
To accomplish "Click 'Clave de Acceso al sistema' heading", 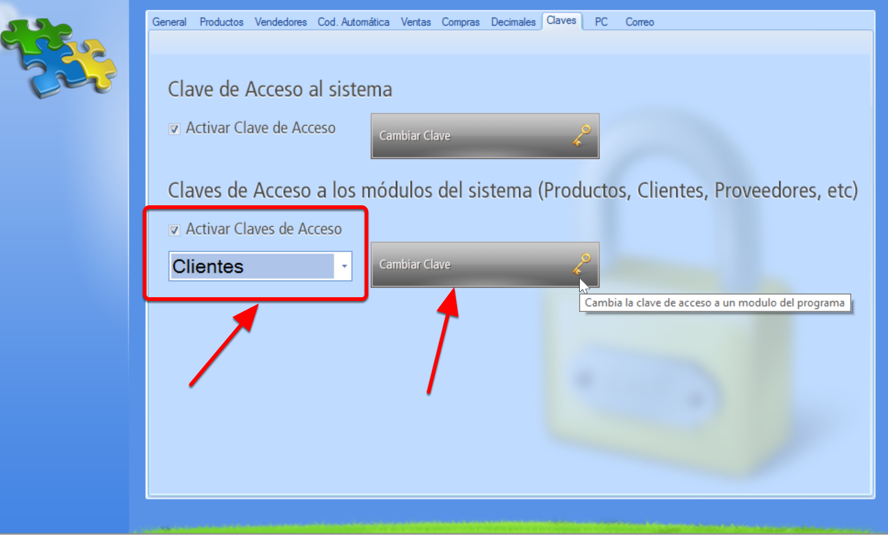I will click(280, 89).
